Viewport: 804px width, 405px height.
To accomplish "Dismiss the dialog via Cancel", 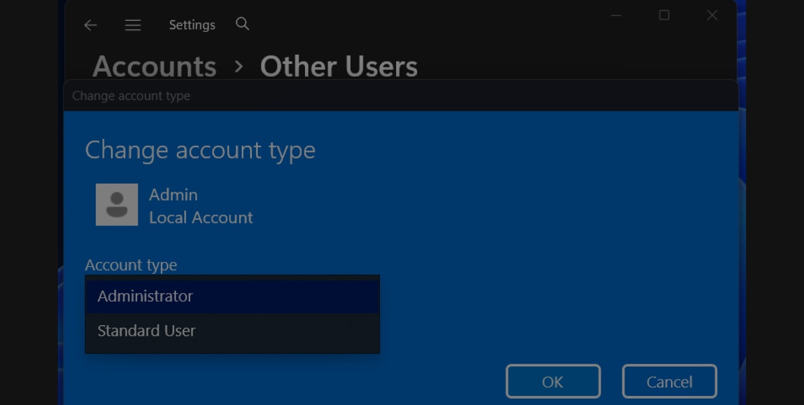I will (x=669, y=381).
